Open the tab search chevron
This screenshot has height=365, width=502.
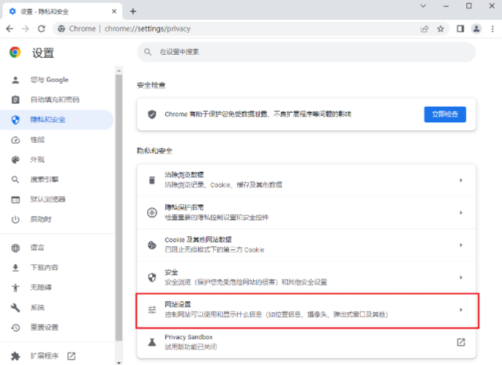(423, 6)
